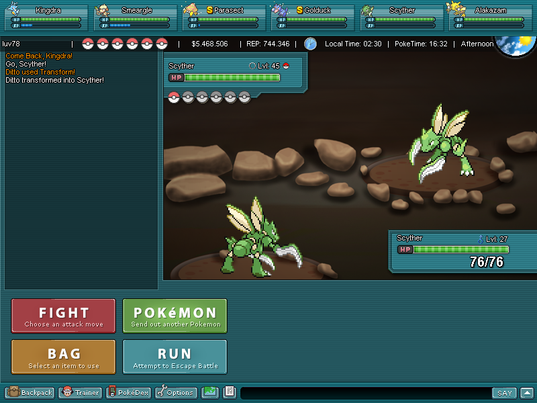Select Golduck party slot
The width and height of the screenshot is (537, 403).
pyautogui.click(x=312, y=17)
